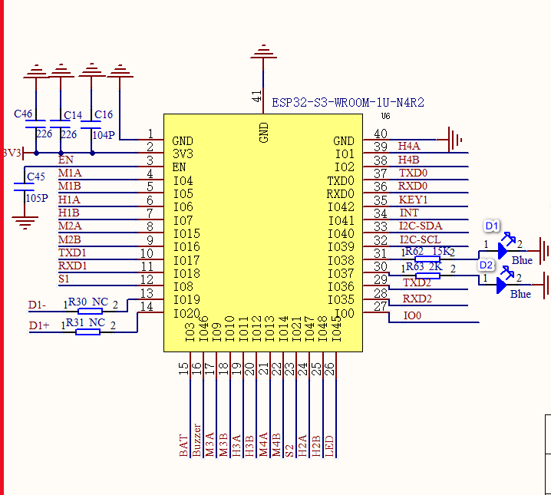
Task: Click the RXD1 net label
Action: (x=72, y=266)
